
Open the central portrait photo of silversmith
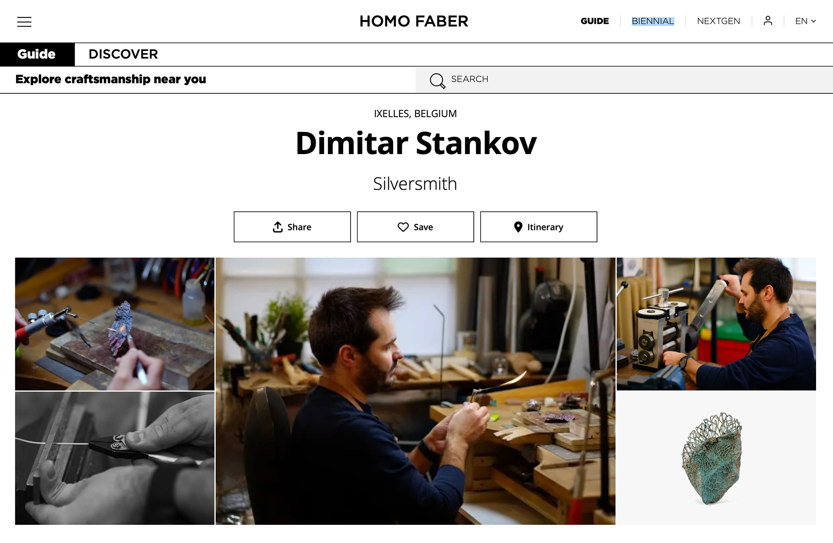415,391
